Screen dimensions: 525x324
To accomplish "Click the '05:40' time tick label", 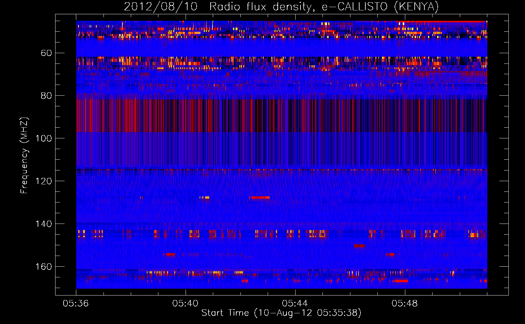I will pos(186,304).
